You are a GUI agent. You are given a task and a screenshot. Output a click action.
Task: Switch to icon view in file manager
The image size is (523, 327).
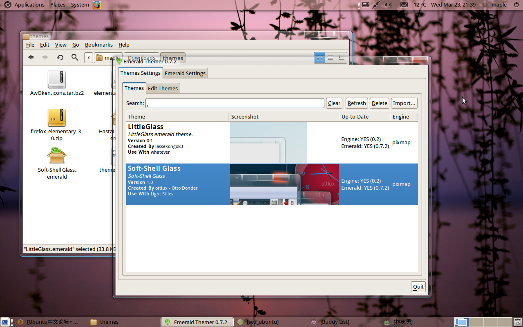(320, 58)
